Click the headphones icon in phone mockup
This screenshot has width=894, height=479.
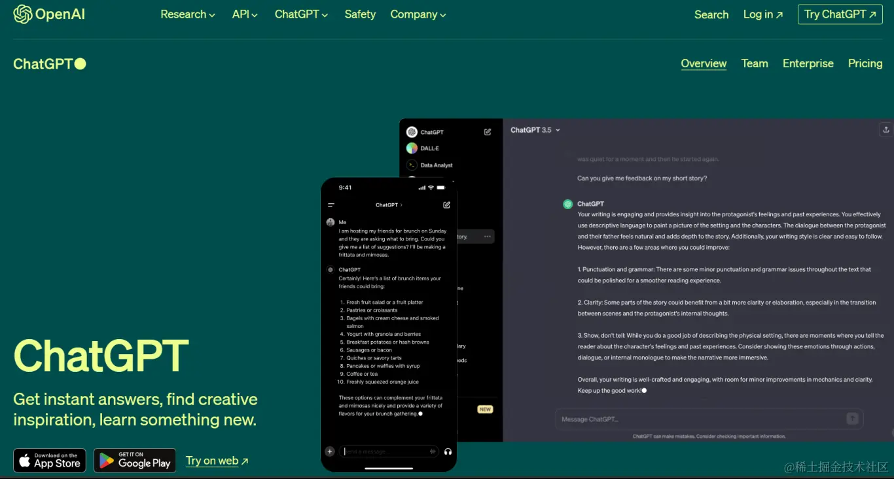coord(448,452)
